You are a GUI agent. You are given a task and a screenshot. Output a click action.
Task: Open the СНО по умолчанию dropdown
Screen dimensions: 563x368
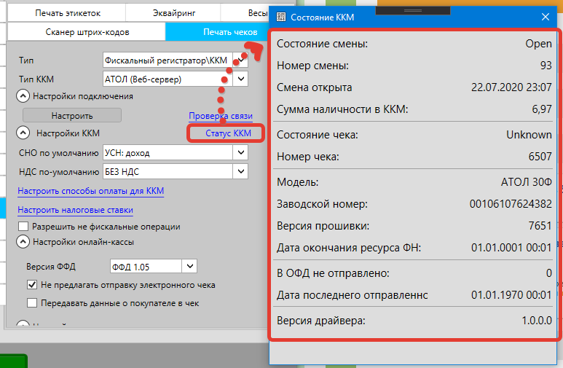tap(240, 152)
